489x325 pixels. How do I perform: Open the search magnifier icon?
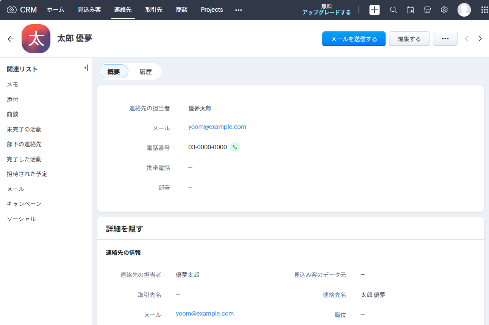click(393, 10)
